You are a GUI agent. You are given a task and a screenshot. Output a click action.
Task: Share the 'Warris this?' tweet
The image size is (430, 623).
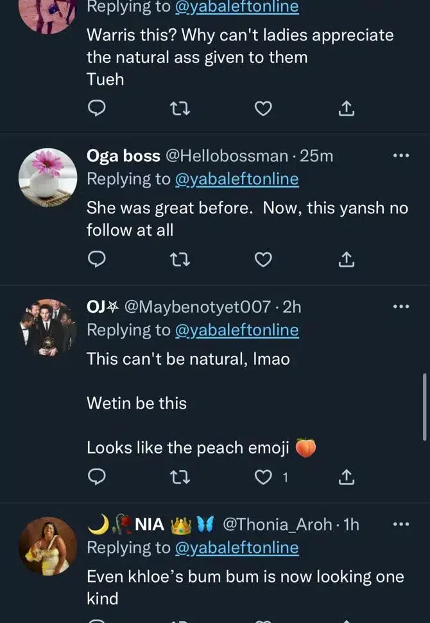(346, 109)
